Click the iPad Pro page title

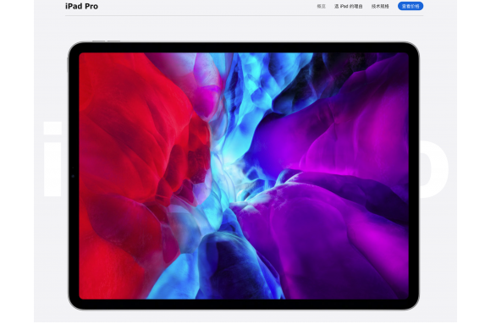point(81,6)
